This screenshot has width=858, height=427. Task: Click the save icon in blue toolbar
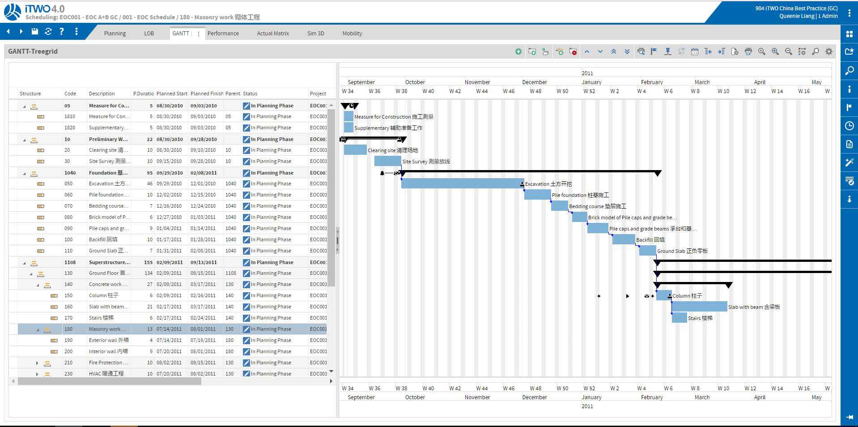pyautogui.click(x=35, y=31)
